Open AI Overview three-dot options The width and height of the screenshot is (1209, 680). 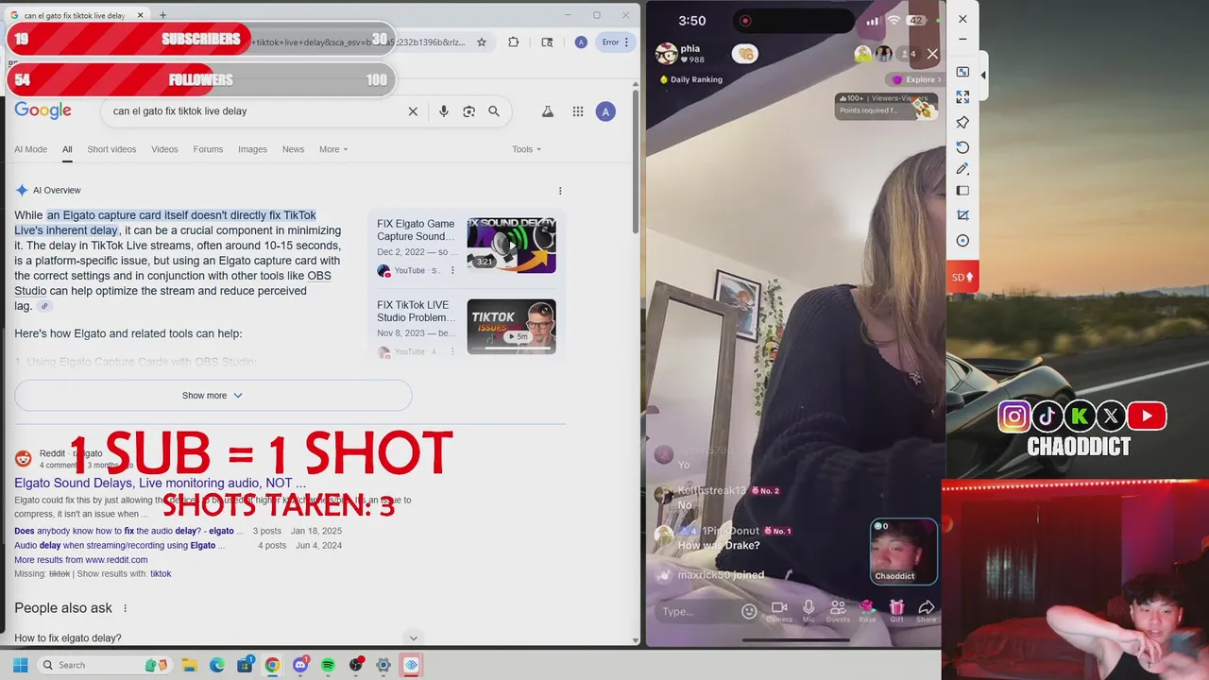560,191
